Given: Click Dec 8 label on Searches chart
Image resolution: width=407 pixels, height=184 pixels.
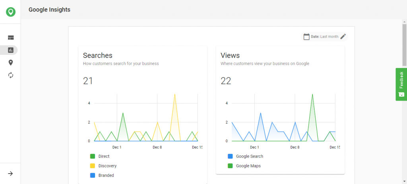Looking at the screenshot, I should click(x=157, y=147).
